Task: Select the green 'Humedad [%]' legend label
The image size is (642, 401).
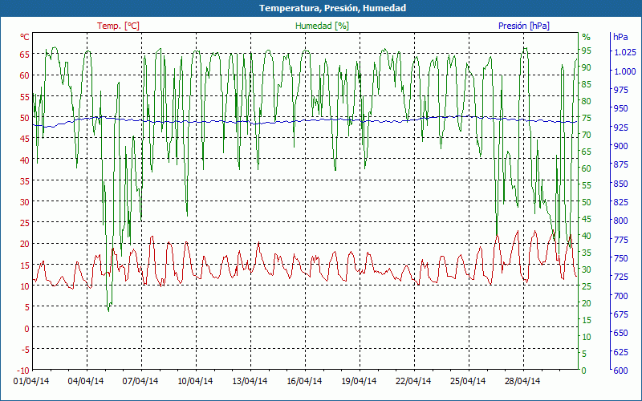Action: [323, 26]
